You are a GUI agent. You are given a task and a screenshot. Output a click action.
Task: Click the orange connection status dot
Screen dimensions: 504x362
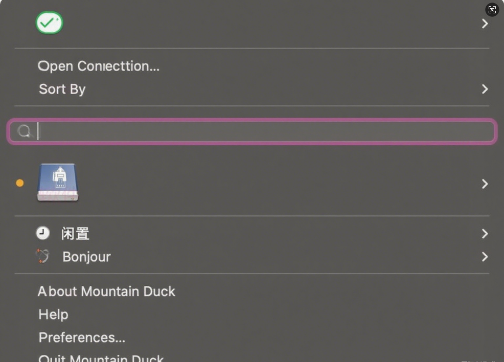point(20,183)
